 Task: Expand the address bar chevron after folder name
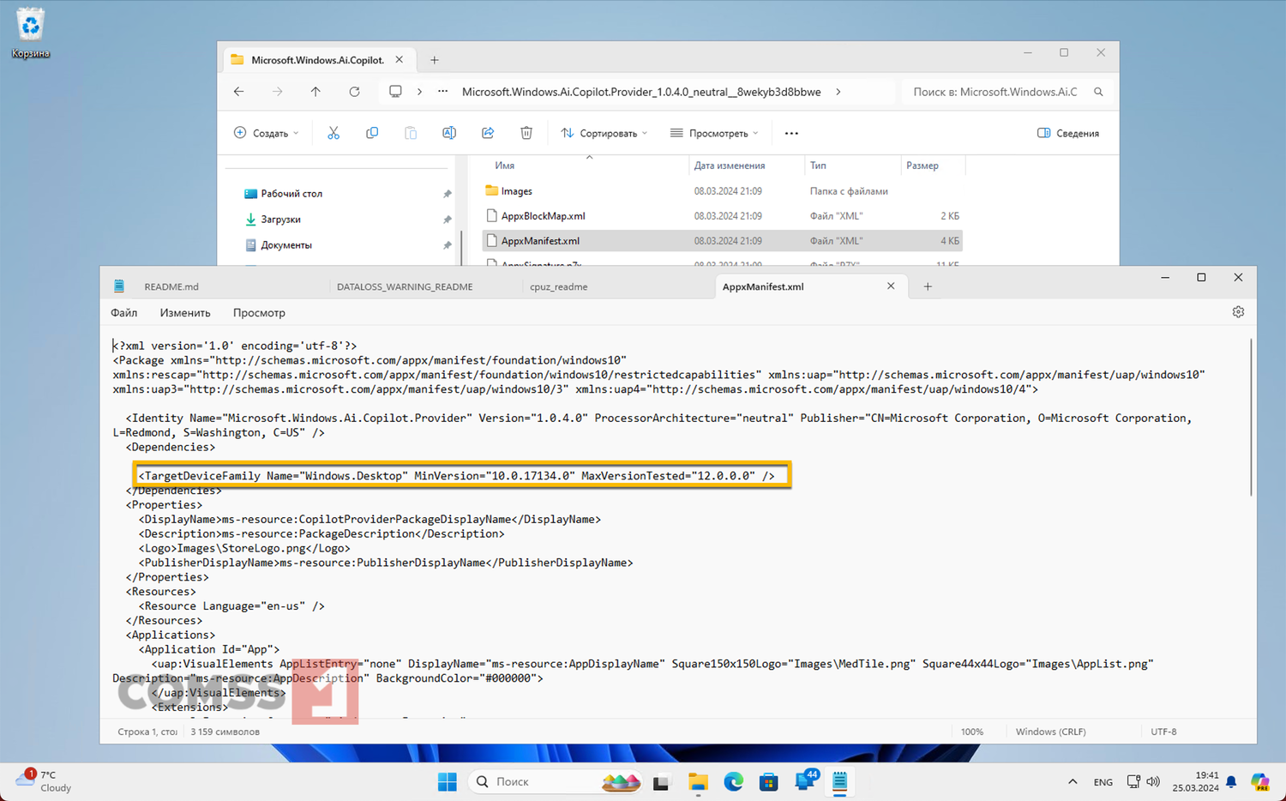[x=838, y=92]
